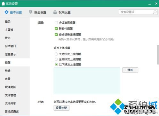Open the 基本设置 tab
The width and height of the screenshot is (159, 116).
point(13,12)
